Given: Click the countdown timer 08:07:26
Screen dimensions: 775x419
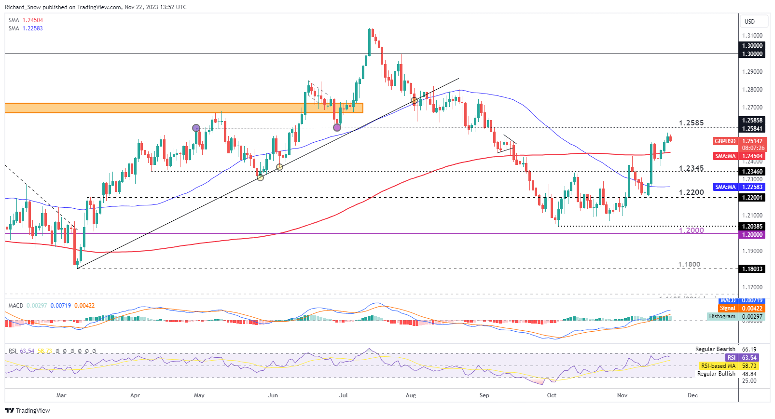Looking at the screenshot, I should tap(753, 148).
